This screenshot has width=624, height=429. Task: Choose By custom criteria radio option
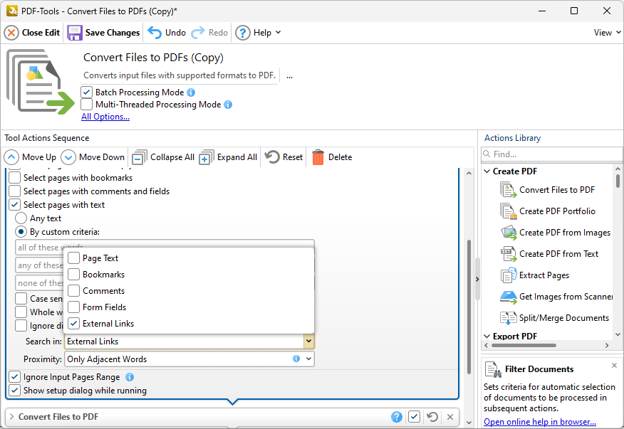(21, 232)
